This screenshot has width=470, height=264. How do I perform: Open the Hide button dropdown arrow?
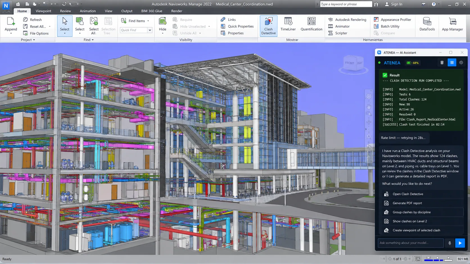[162, 33]
